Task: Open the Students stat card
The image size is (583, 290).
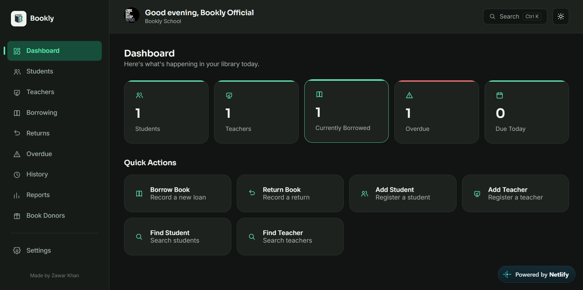Action: click(x=166, y=112)
